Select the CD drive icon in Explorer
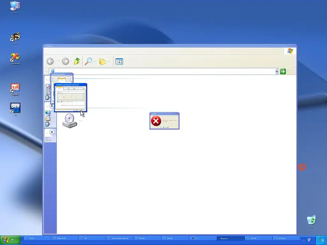The image size is (327, 245). 70,121
